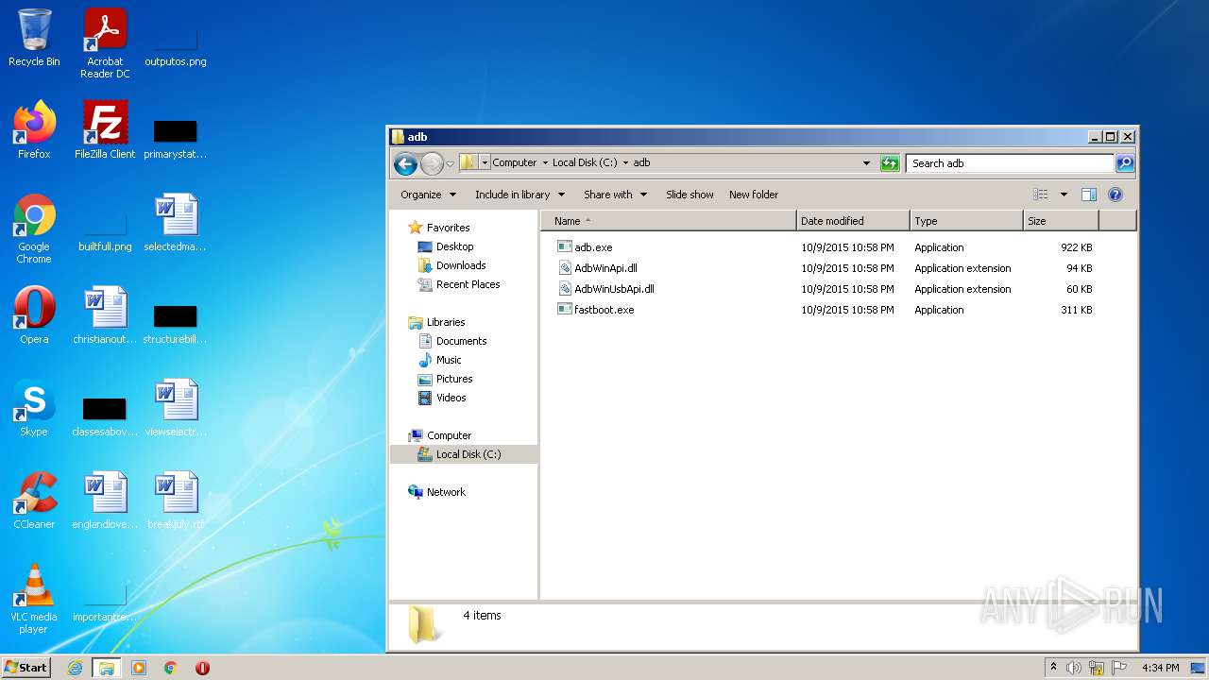This screenshot has height=680, width=1209.
Task: Select the viewselectr Word document
Action: coord(176,408)
